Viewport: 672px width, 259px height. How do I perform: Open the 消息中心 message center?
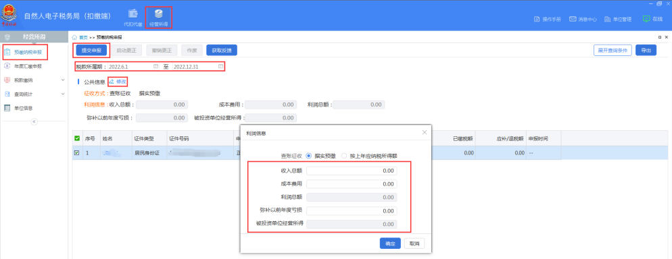pyautogui.click(x=583, y=20)
